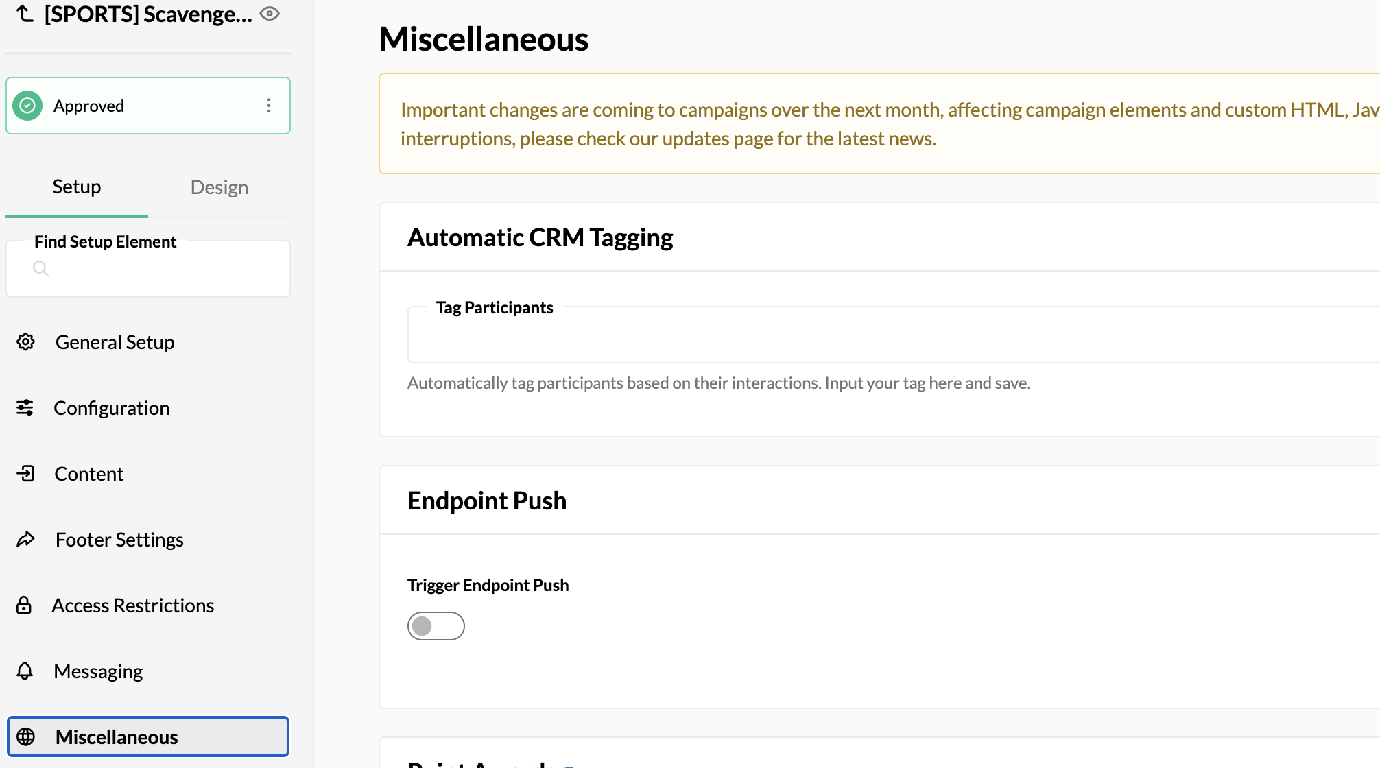Open the three-dot menu on Approved status

coord(269,106)
